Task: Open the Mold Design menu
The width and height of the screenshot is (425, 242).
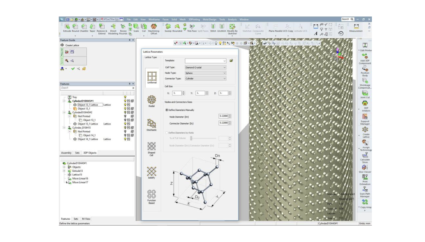Action: [210, 19]
